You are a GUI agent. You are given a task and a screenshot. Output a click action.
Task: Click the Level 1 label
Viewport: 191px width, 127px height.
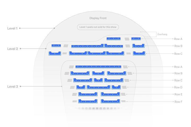click(12, 28)
